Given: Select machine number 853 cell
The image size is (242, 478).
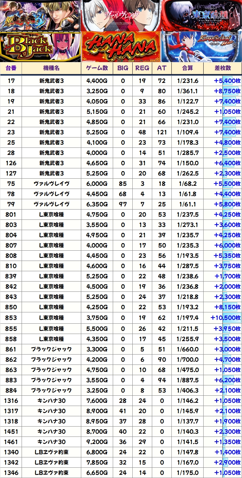Looking at the screenshot, I should point(11,318).
